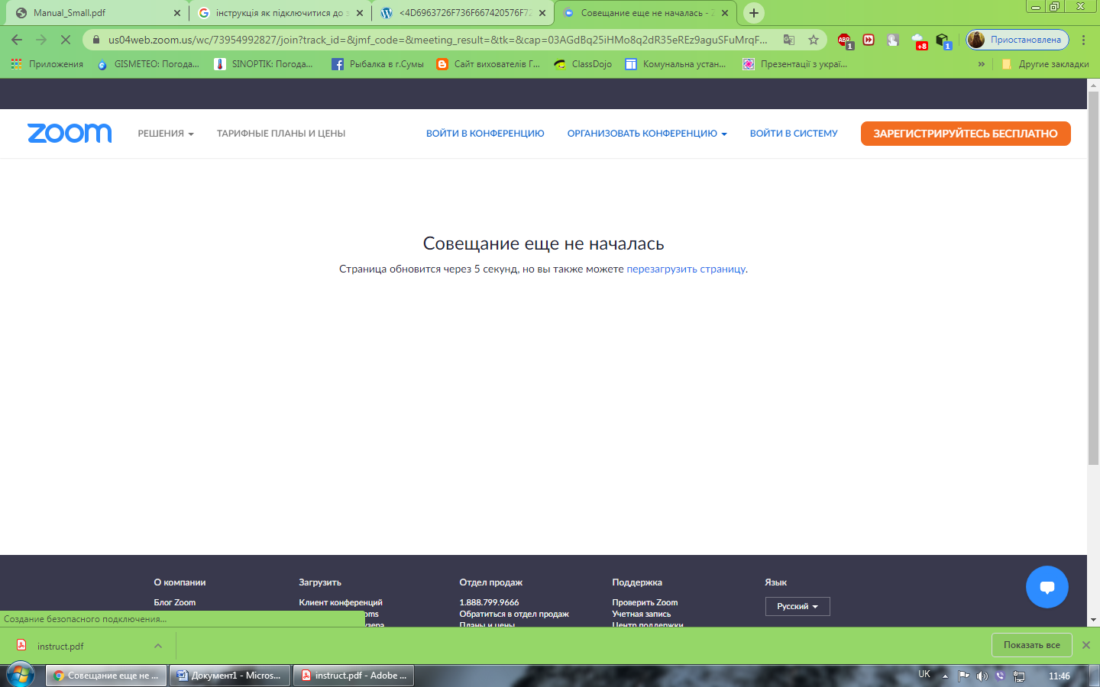Open a new browser tab
This screenshot has height=687, width=1100.
tap(754, 13)
